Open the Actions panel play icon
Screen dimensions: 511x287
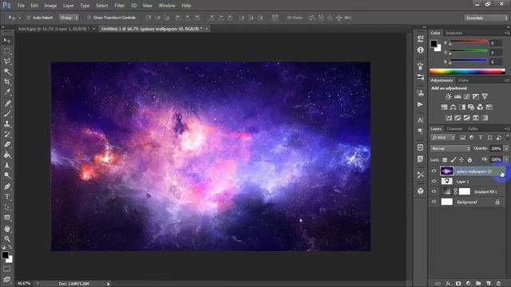[421, 104]
